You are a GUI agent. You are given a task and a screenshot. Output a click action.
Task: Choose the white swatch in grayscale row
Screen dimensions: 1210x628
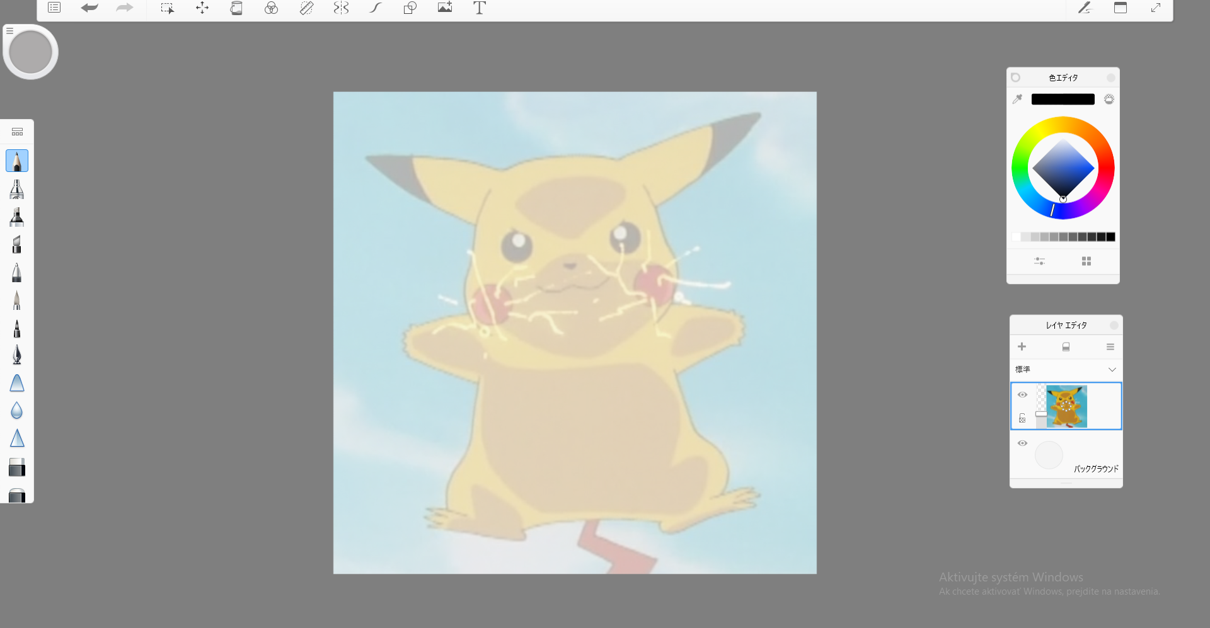[1016, 237]
